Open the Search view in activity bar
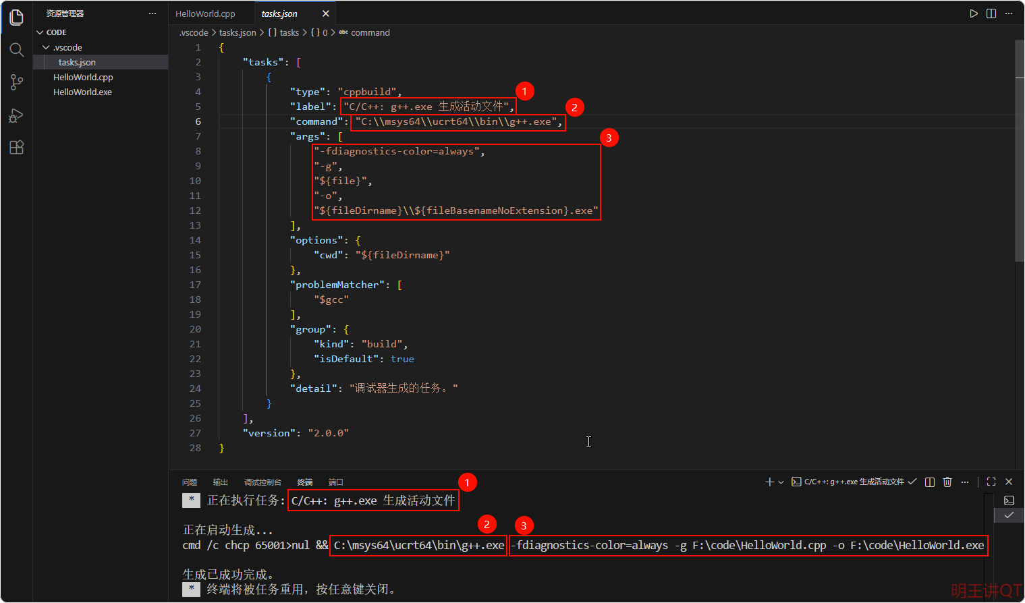 coord(17,50)
